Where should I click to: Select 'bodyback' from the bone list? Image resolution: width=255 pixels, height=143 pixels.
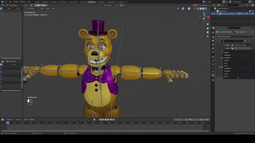(228, 55)
